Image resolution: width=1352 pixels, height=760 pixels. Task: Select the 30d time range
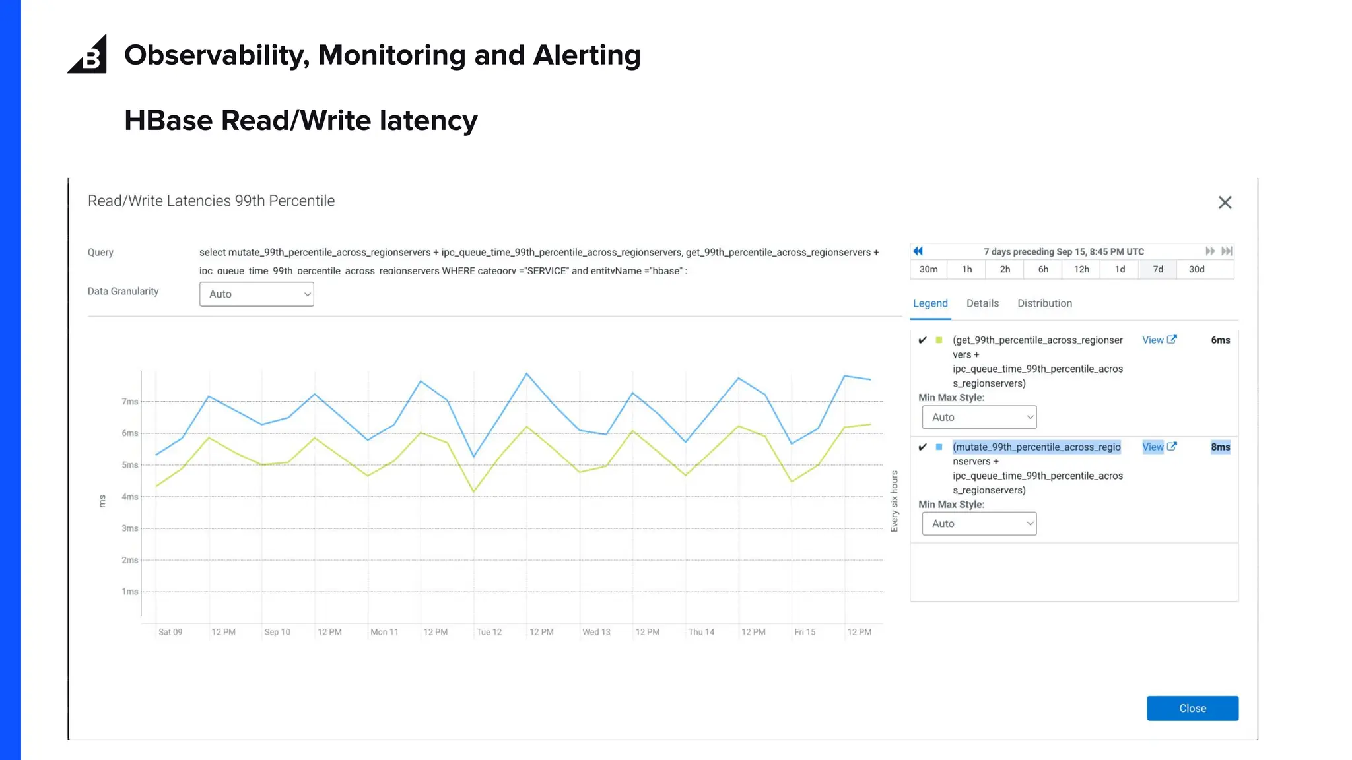(x=1196, y=269)
